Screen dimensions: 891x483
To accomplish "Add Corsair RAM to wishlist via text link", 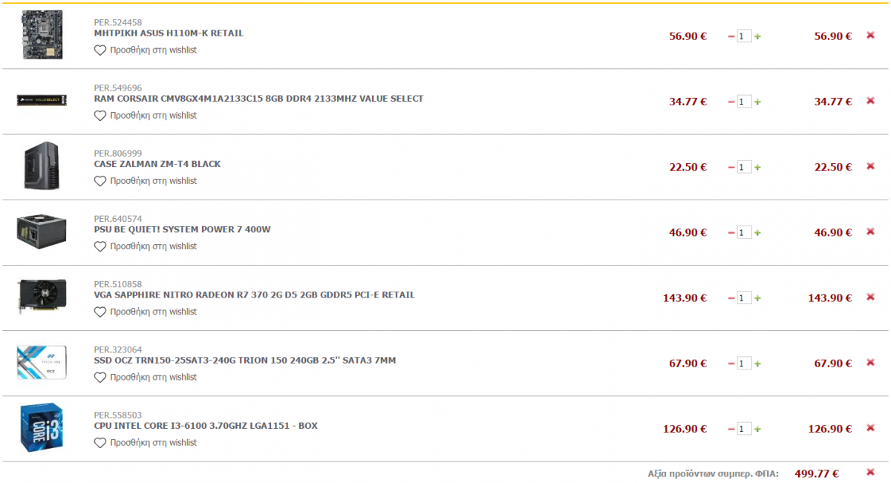I will tap(154, 116).
